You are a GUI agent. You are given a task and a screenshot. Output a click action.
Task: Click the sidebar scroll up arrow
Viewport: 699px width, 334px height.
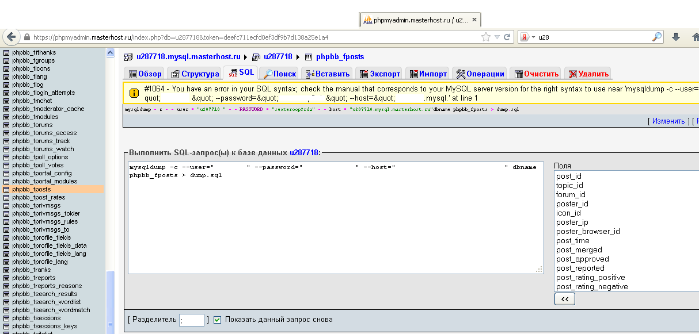[110, 52]
